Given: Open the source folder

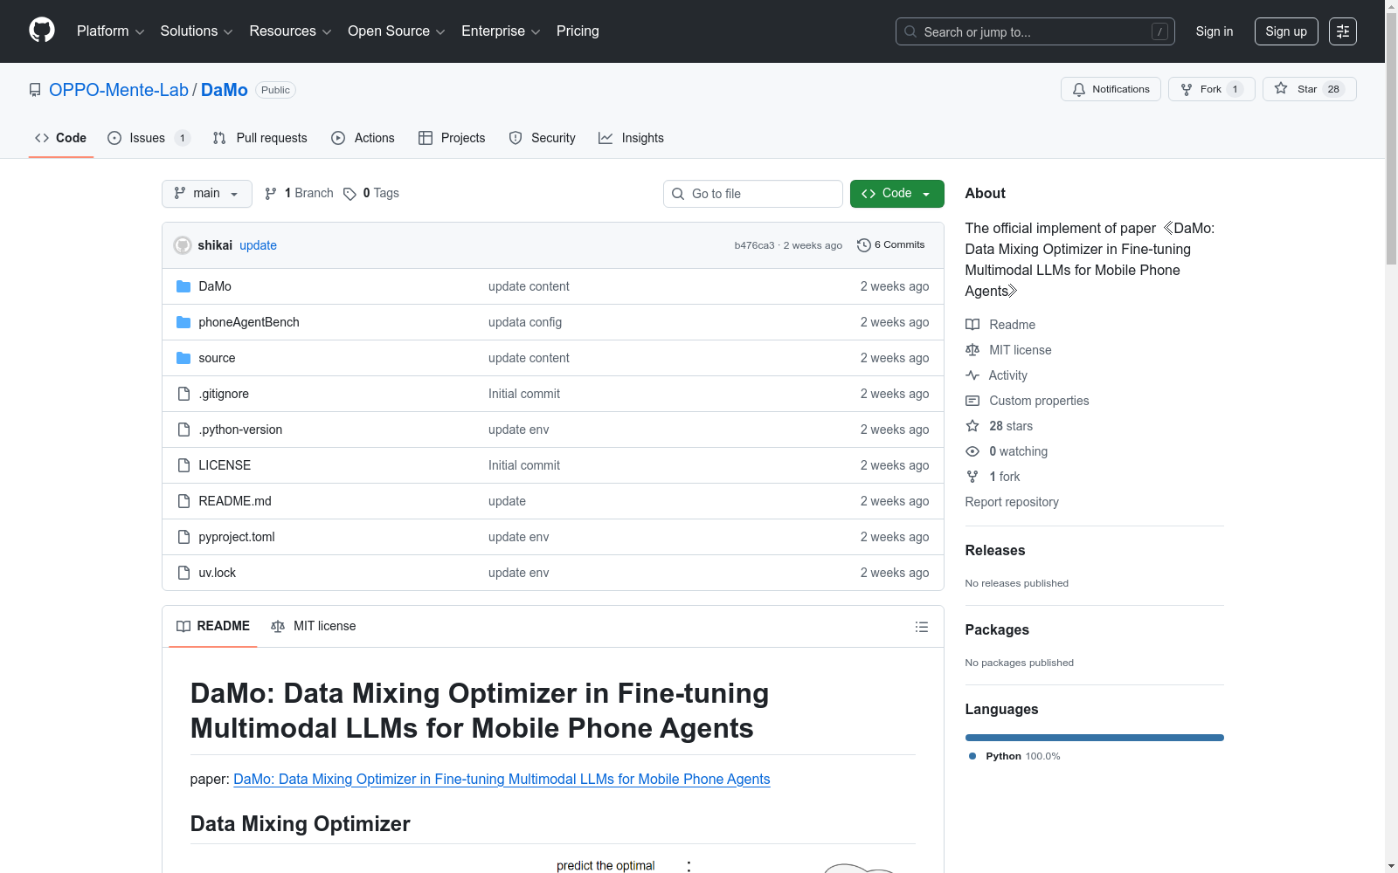Looking at the screenshot, I should pyautogui.click(x=217, y=358).
